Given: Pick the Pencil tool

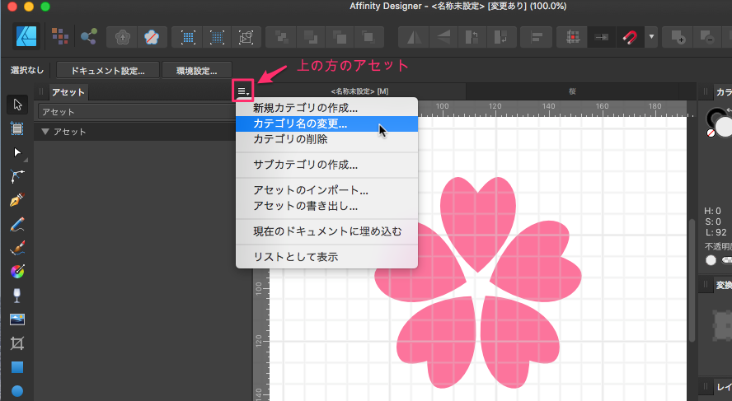Looking at the screenshot, I should pos(17,224).
